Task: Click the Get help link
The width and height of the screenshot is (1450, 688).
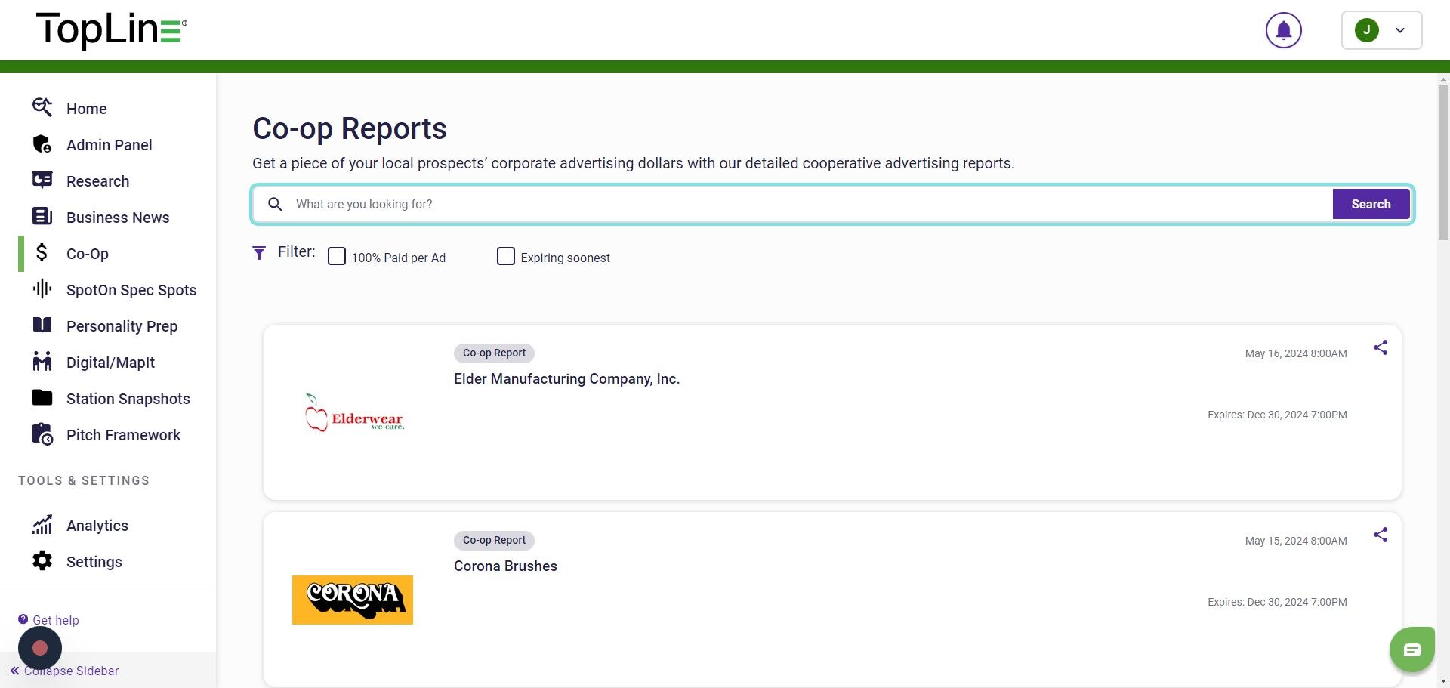Action: pos(55,620)
